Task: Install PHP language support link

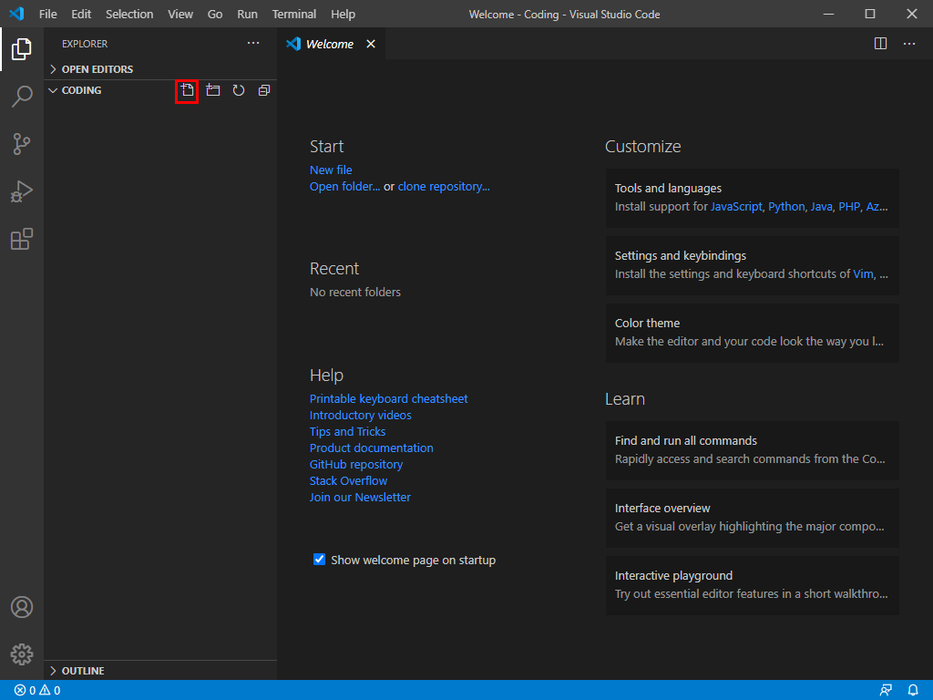Action: click(849, 207)
